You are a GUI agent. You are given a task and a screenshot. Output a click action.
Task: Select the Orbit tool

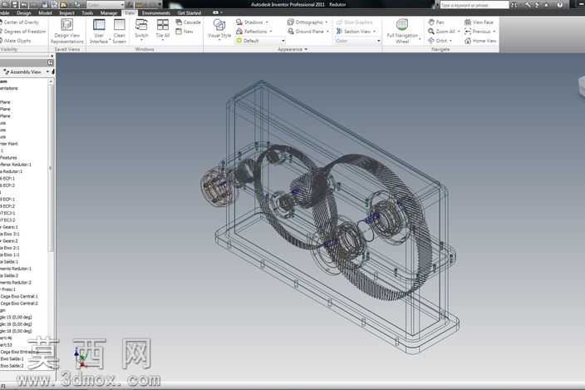pos(438,41)
